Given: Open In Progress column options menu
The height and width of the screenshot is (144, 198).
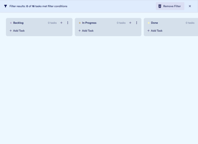Looking at the screenshot, I should click(x=137, y=23).
